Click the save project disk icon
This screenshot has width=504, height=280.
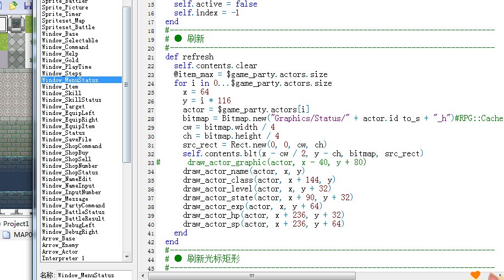pos(27,6)
